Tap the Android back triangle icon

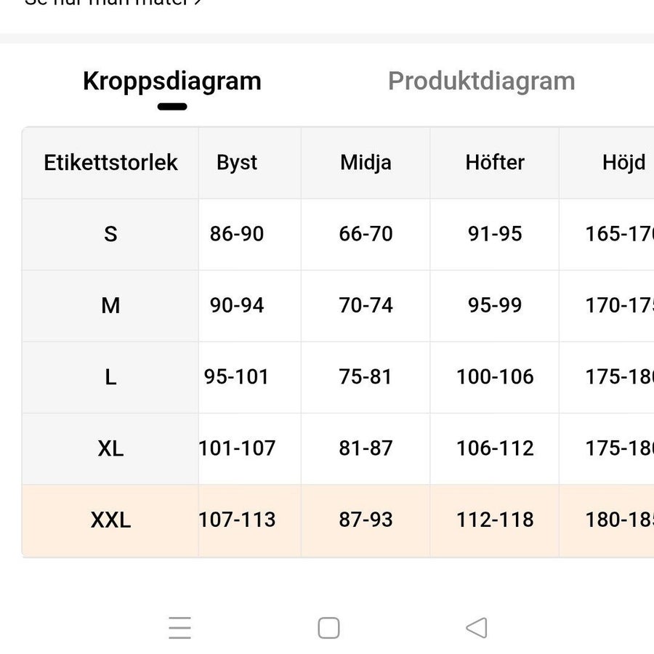477,628
